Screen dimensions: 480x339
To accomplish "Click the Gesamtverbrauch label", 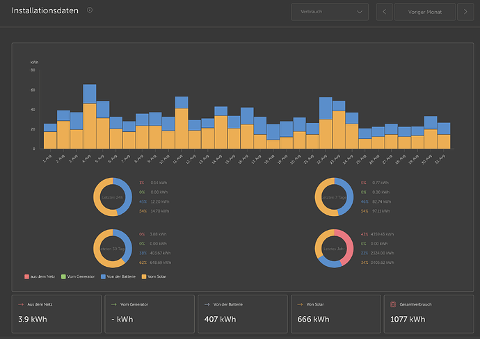I will tap(415, 304).
